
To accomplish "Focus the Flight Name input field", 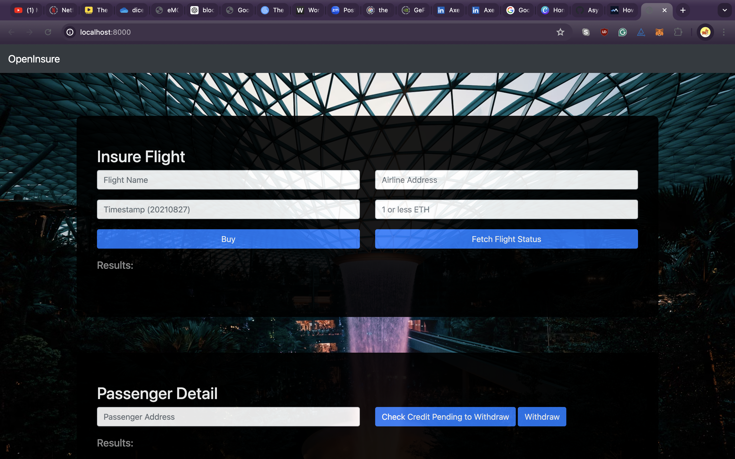I will click(x=228, y=180).
